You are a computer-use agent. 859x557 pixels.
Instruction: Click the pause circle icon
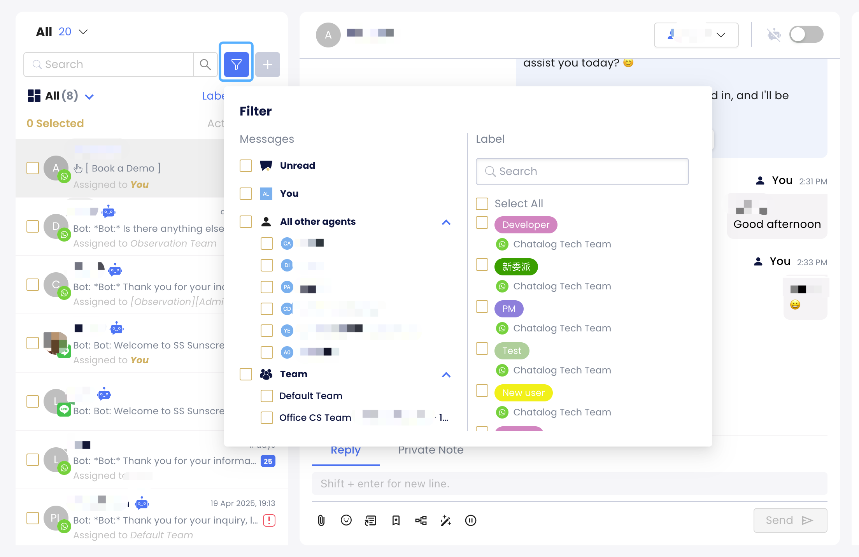470,520
